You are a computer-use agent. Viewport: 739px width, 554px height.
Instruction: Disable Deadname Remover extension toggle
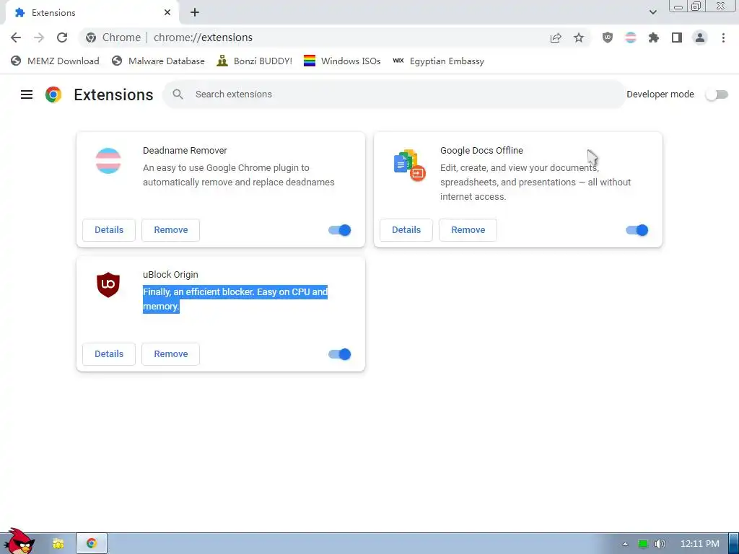pos(339,230)
